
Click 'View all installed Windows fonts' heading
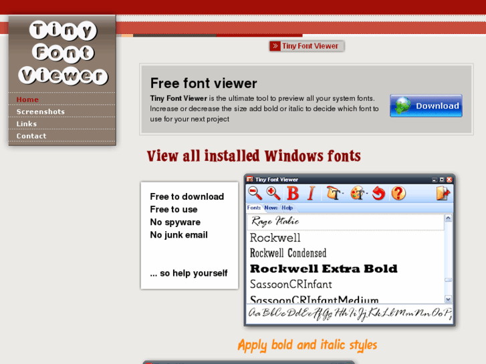[x=254, y=156]
